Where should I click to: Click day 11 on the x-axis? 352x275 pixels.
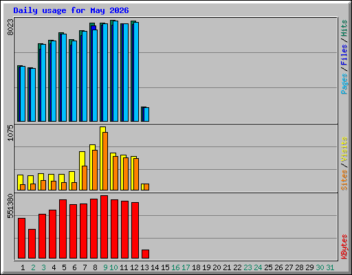tap(124, 267)
